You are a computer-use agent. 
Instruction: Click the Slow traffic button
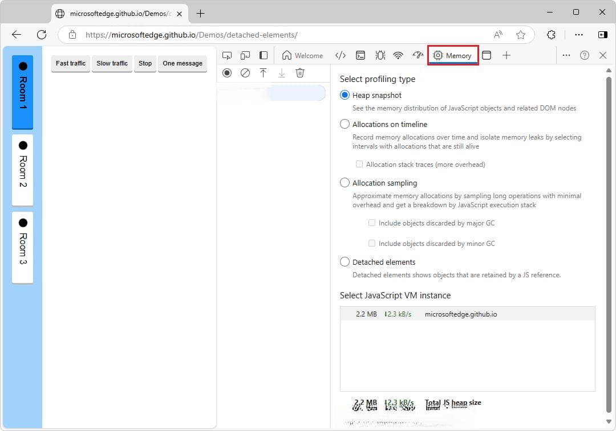pos(112,64)
